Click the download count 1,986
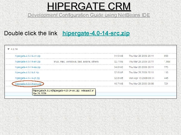Image resolution: width=181 pixels, height=135 pixels. point(167,62)
